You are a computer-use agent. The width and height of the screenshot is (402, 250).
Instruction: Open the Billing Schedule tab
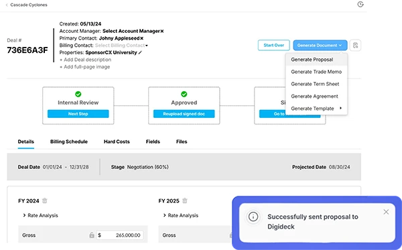click(x=69, y=141)
